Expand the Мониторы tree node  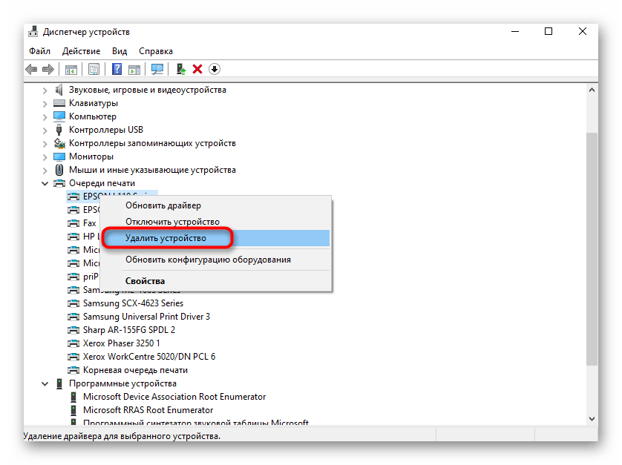click(45, 157)
